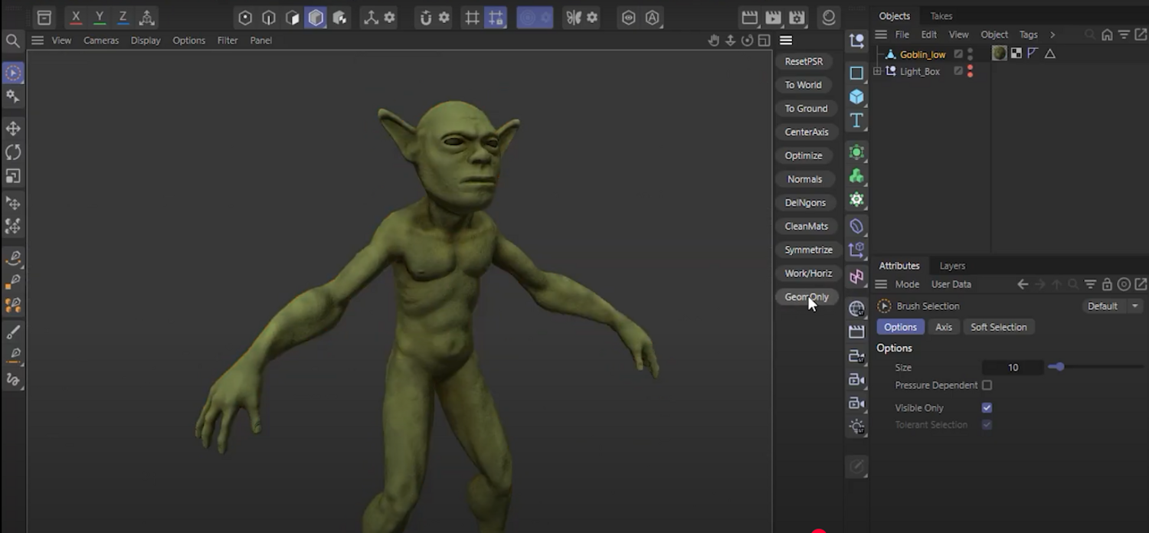Toggle the Goblin_low layer checkbox
The width and height of the screenshot is (1149, 533).
pyautogui.click(x=958, y=54)
